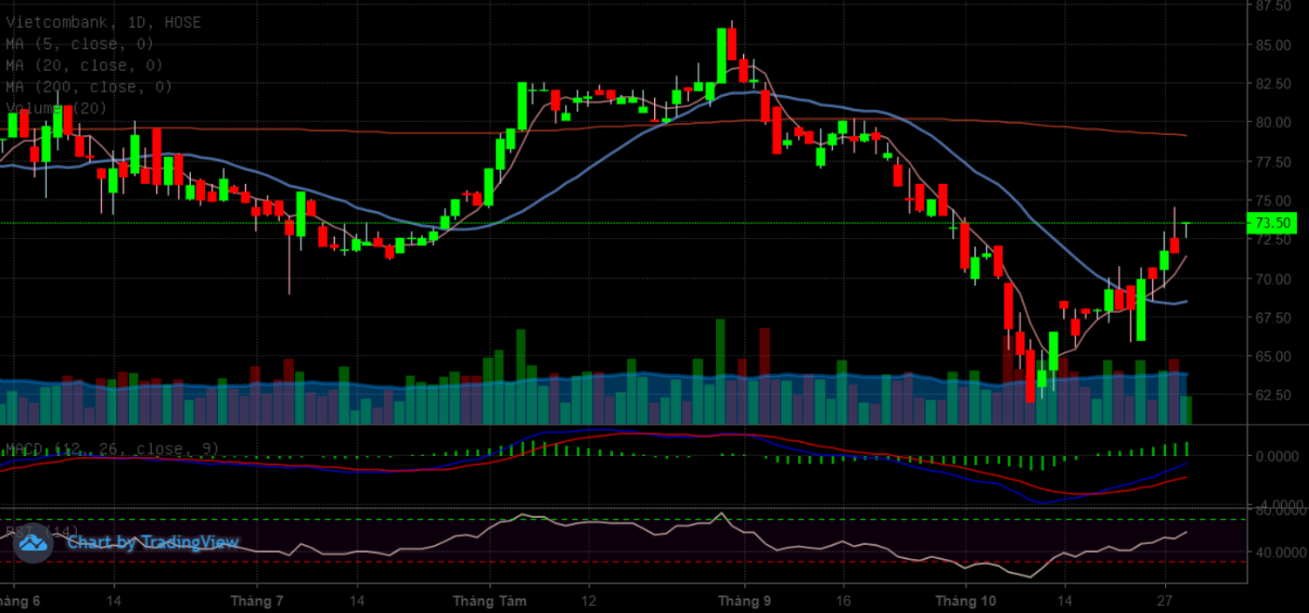The width and height of the screenshot is (1309, 613).
Task: Click the 80.00 price axis label
Action: [x=1273, y=122]
